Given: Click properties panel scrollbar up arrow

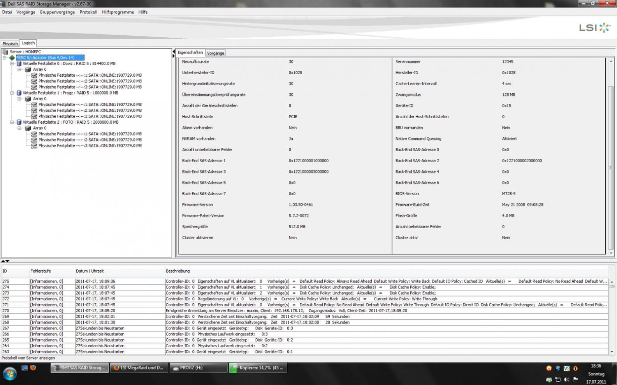Looking at the screenshot, I should click(611, 61).
